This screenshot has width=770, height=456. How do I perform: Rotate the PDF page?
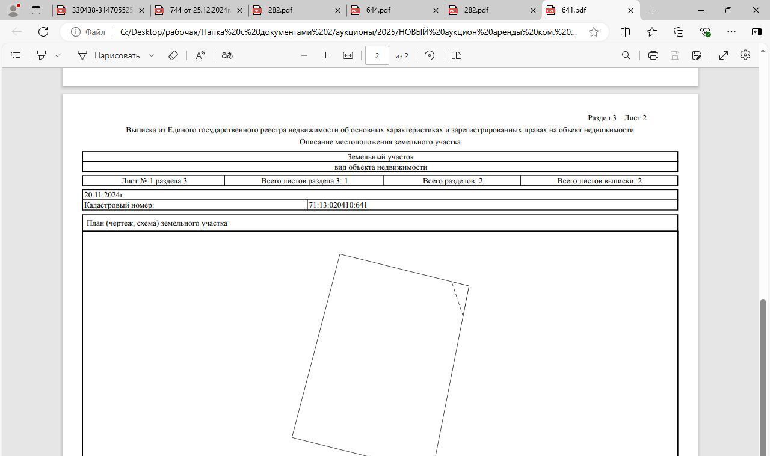[430, 55]
